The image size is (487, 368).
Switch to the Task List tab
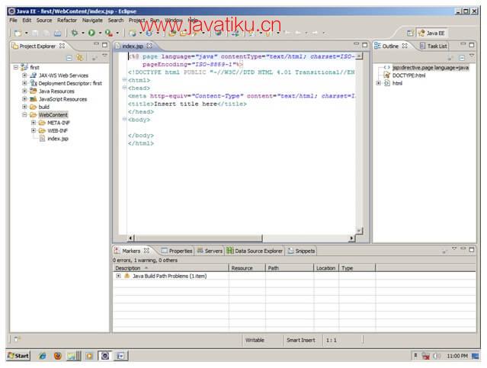pos(433,46)
